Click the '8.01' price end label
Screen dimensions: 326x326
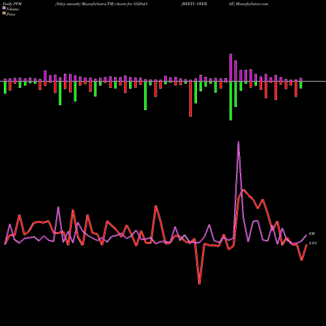[313, 243]
